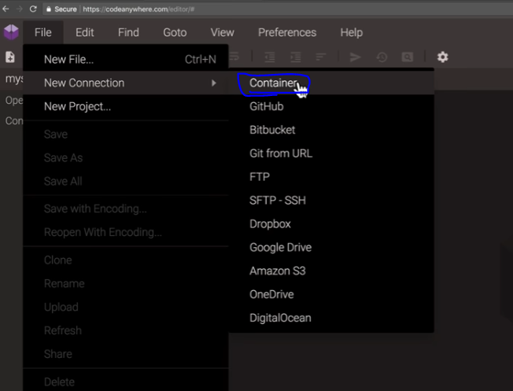Click the preview search toolbar icon
This screenshot has width=513, height=391.
(x=408, y=57)
